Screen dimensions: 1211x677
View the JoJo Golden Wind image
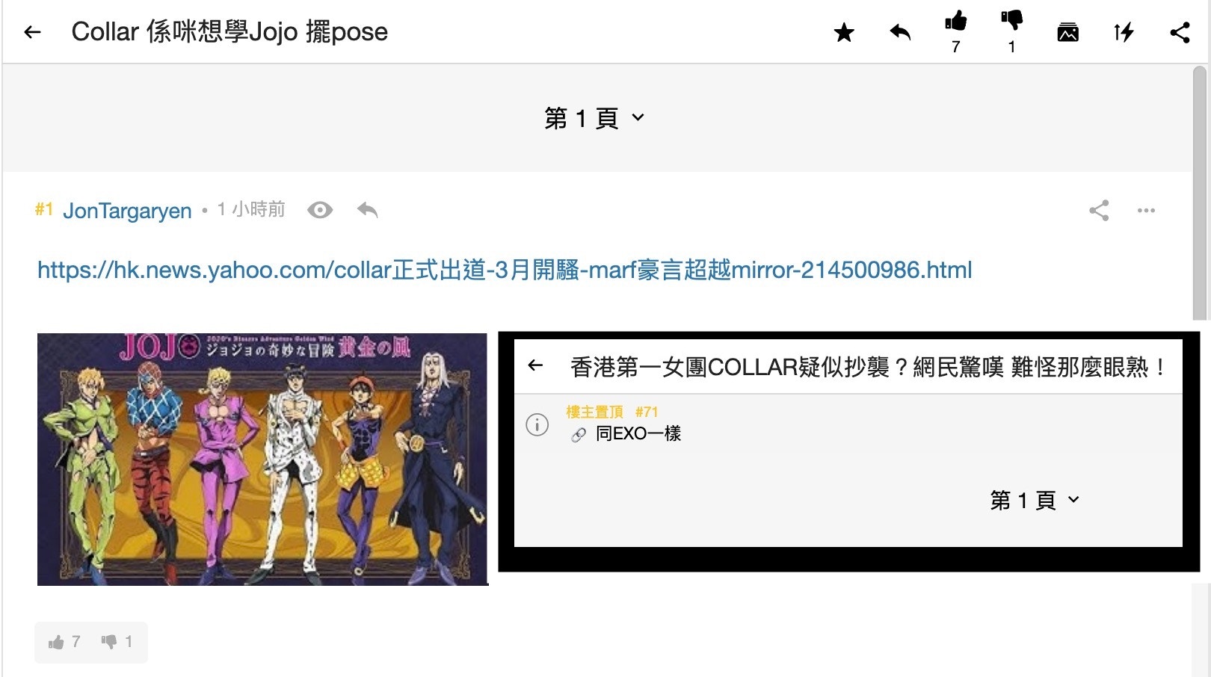click(262, 459)
